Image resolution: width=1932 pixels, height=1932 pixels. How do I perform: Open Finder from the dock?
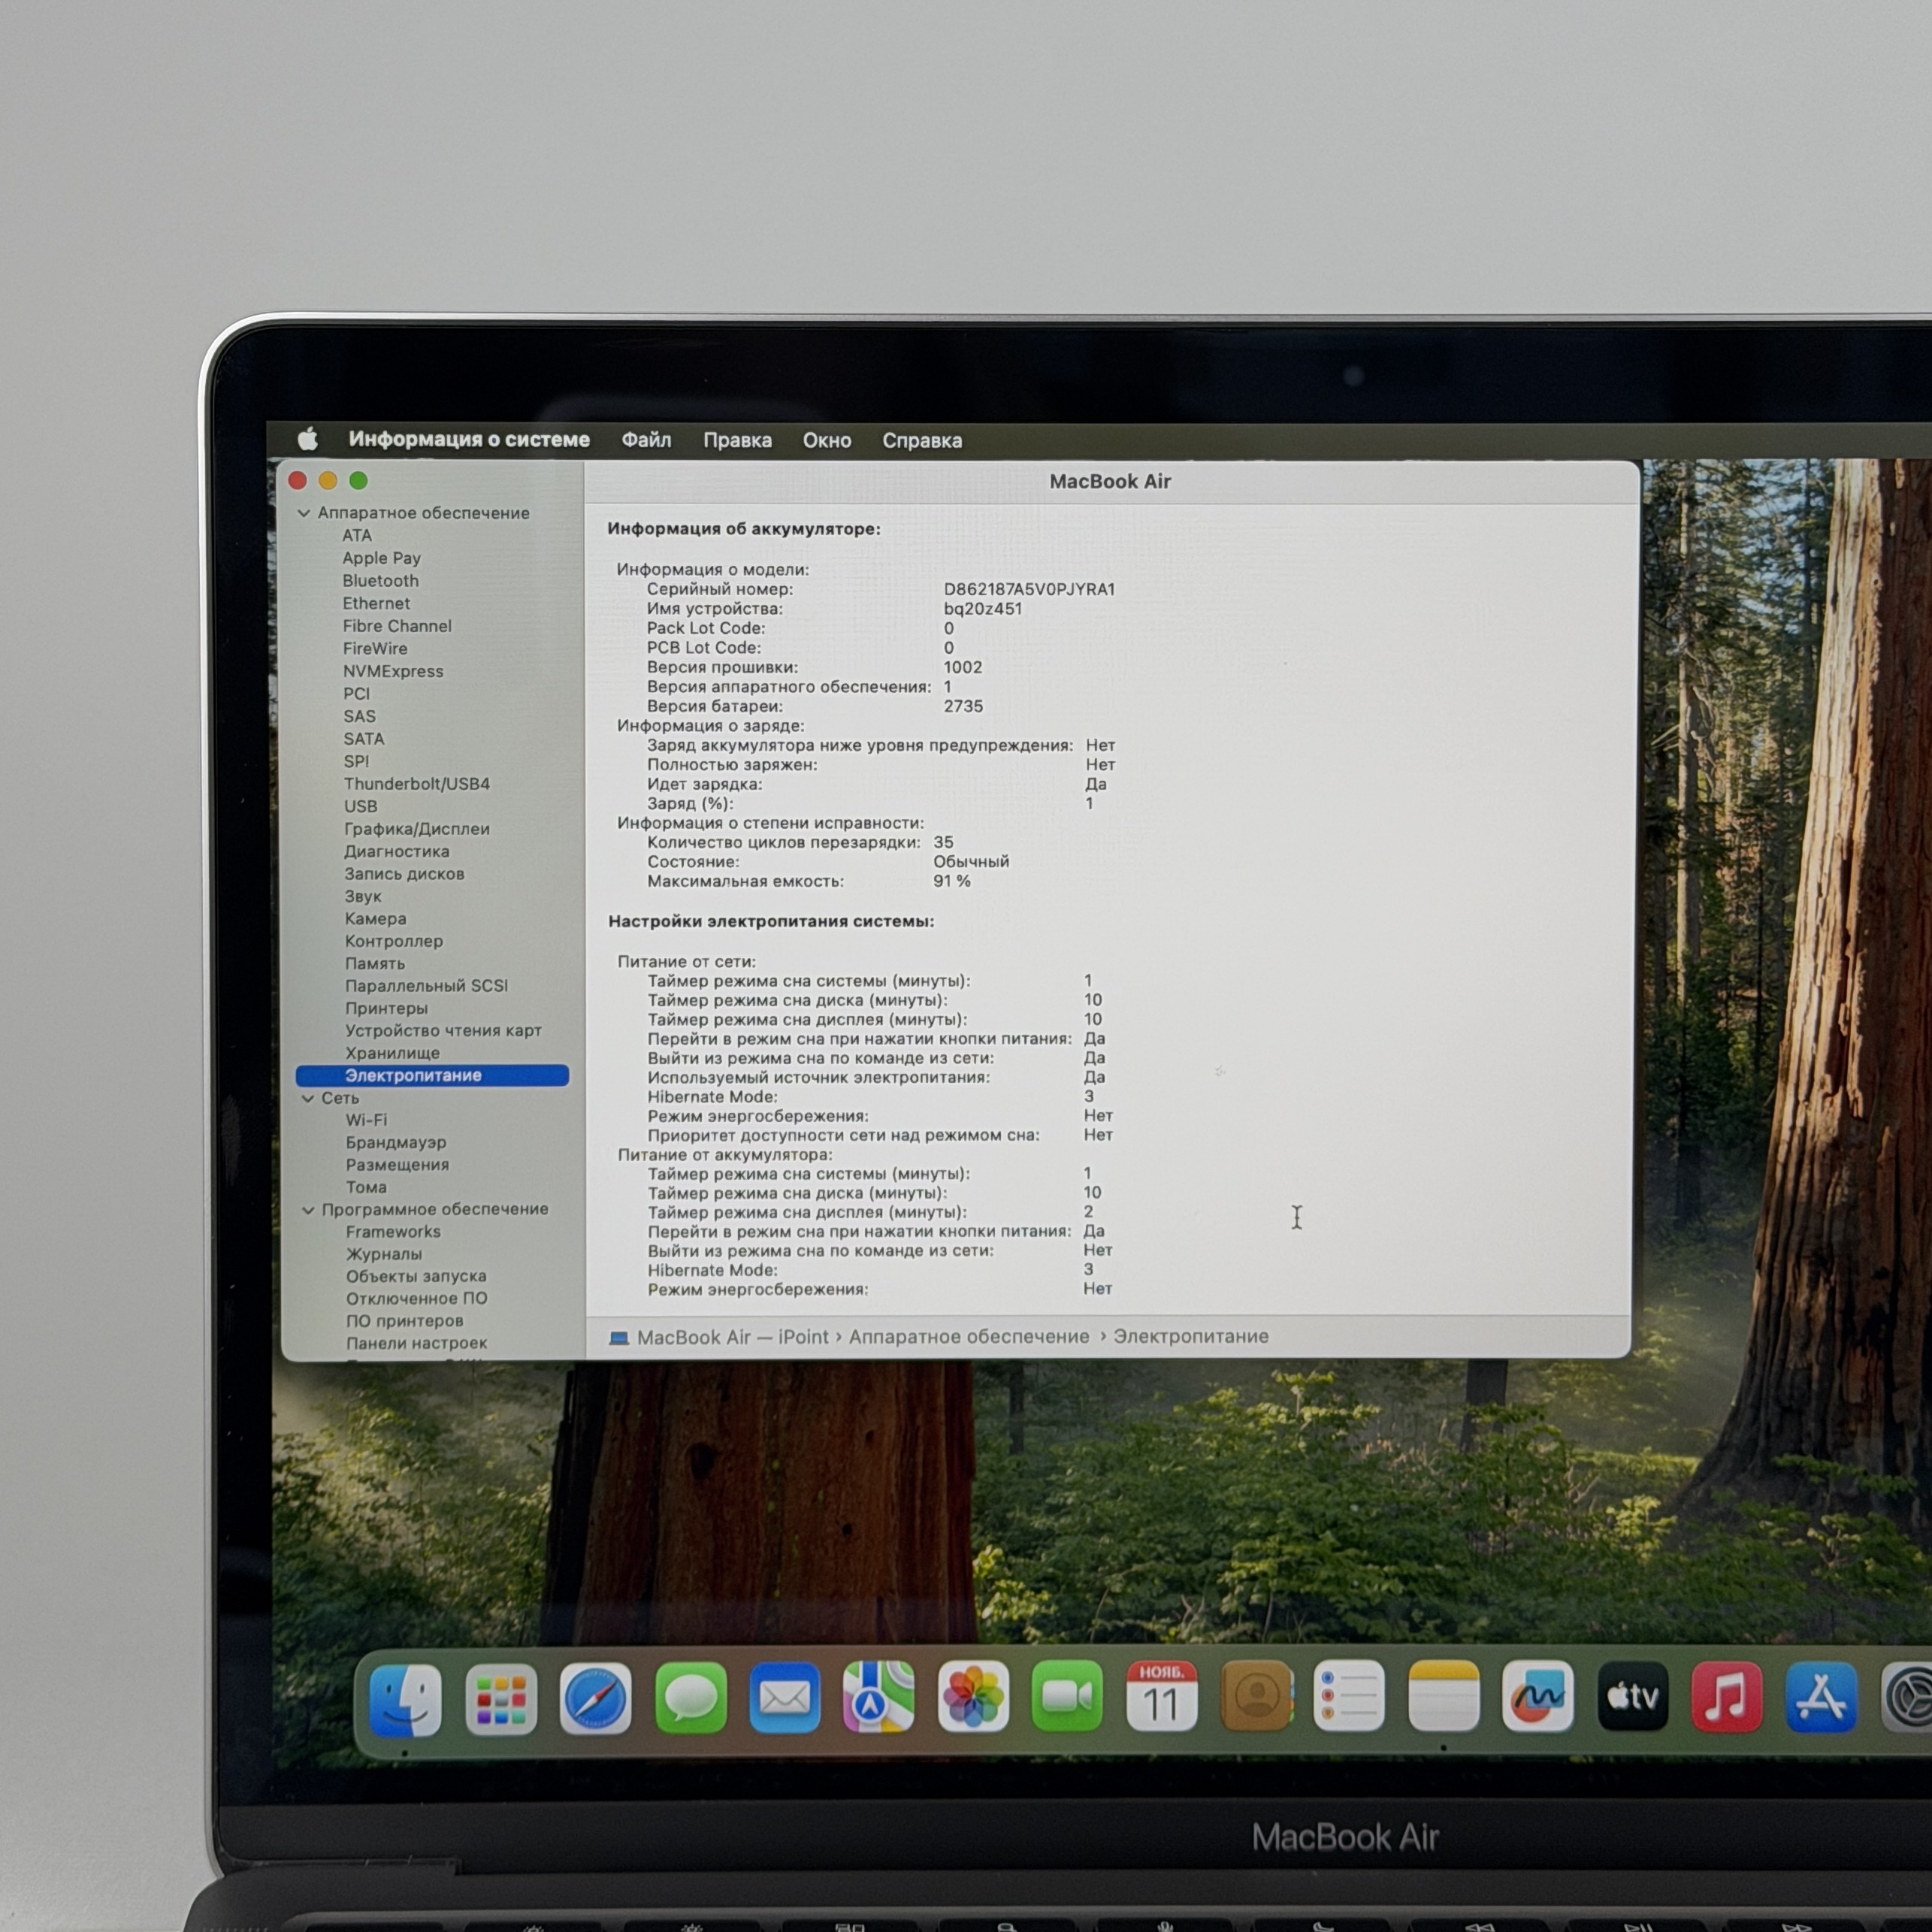coord(405,1699)
